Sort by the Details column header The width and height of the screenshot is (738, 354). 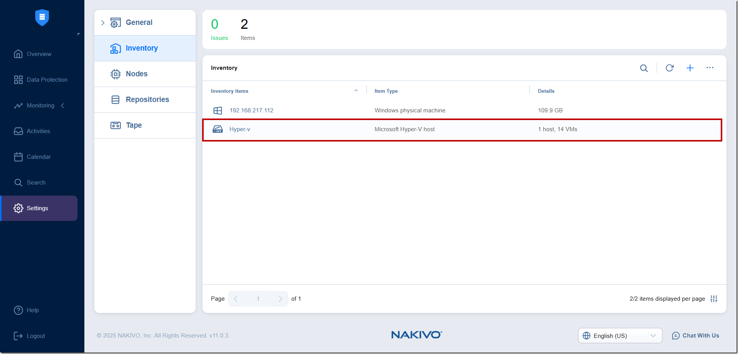click(x=546, y=91)
